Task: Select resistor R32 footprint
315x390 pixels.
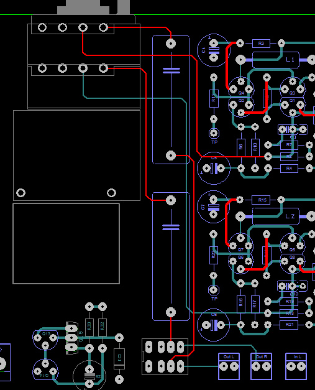Action: 103,327
